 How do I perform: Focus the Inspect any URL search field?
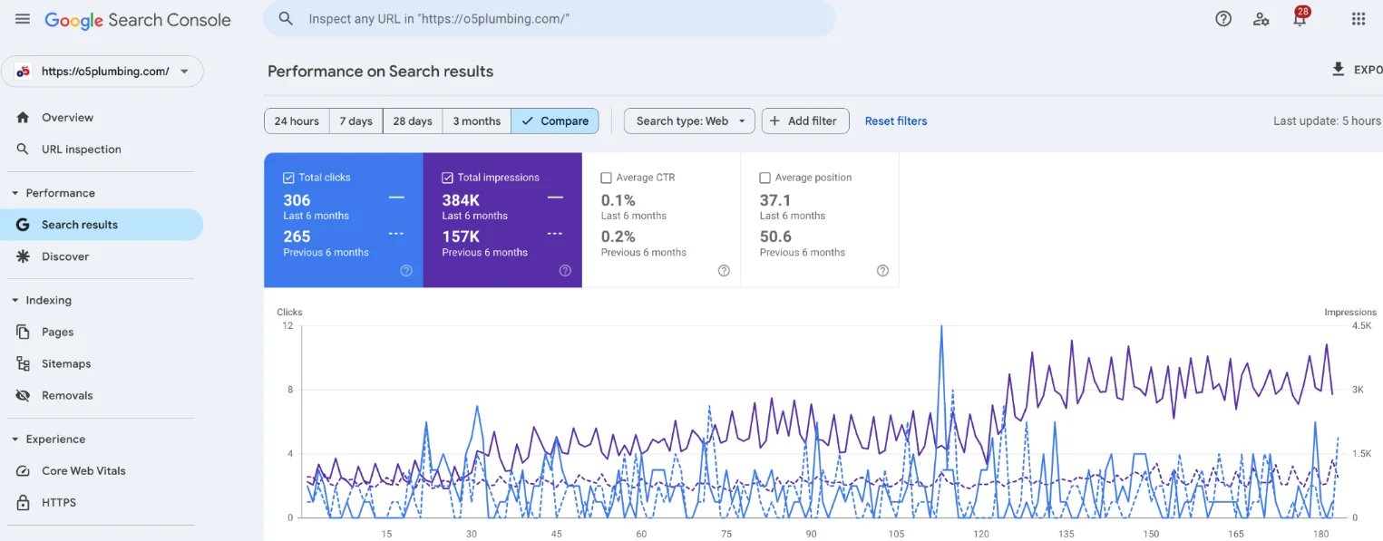coord(550,18)
